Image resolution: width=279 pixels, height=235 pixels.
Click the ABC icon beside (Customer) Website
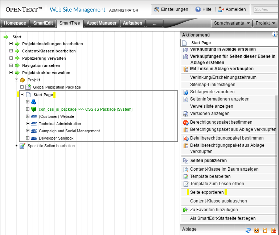pyautogui.click(x=34, y=116)
